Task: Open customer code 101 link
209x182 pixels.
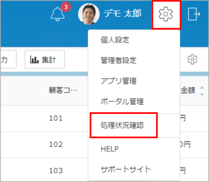Action: click(x=56, y=118)
